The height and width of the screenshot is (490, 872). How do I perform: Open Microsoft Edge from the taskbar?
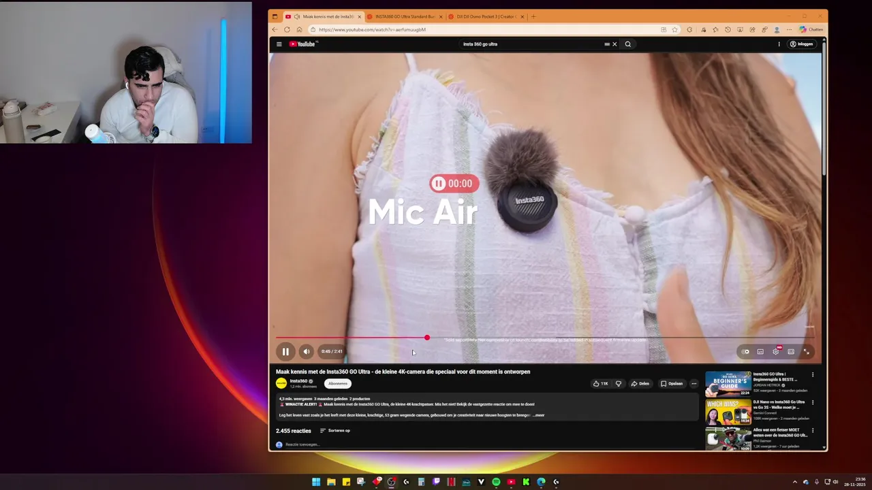(541, 482)
